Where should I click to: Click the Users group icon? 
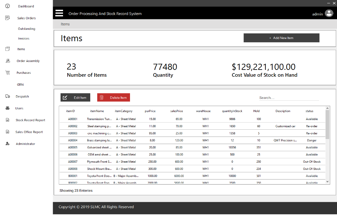(x=8, y=108)
